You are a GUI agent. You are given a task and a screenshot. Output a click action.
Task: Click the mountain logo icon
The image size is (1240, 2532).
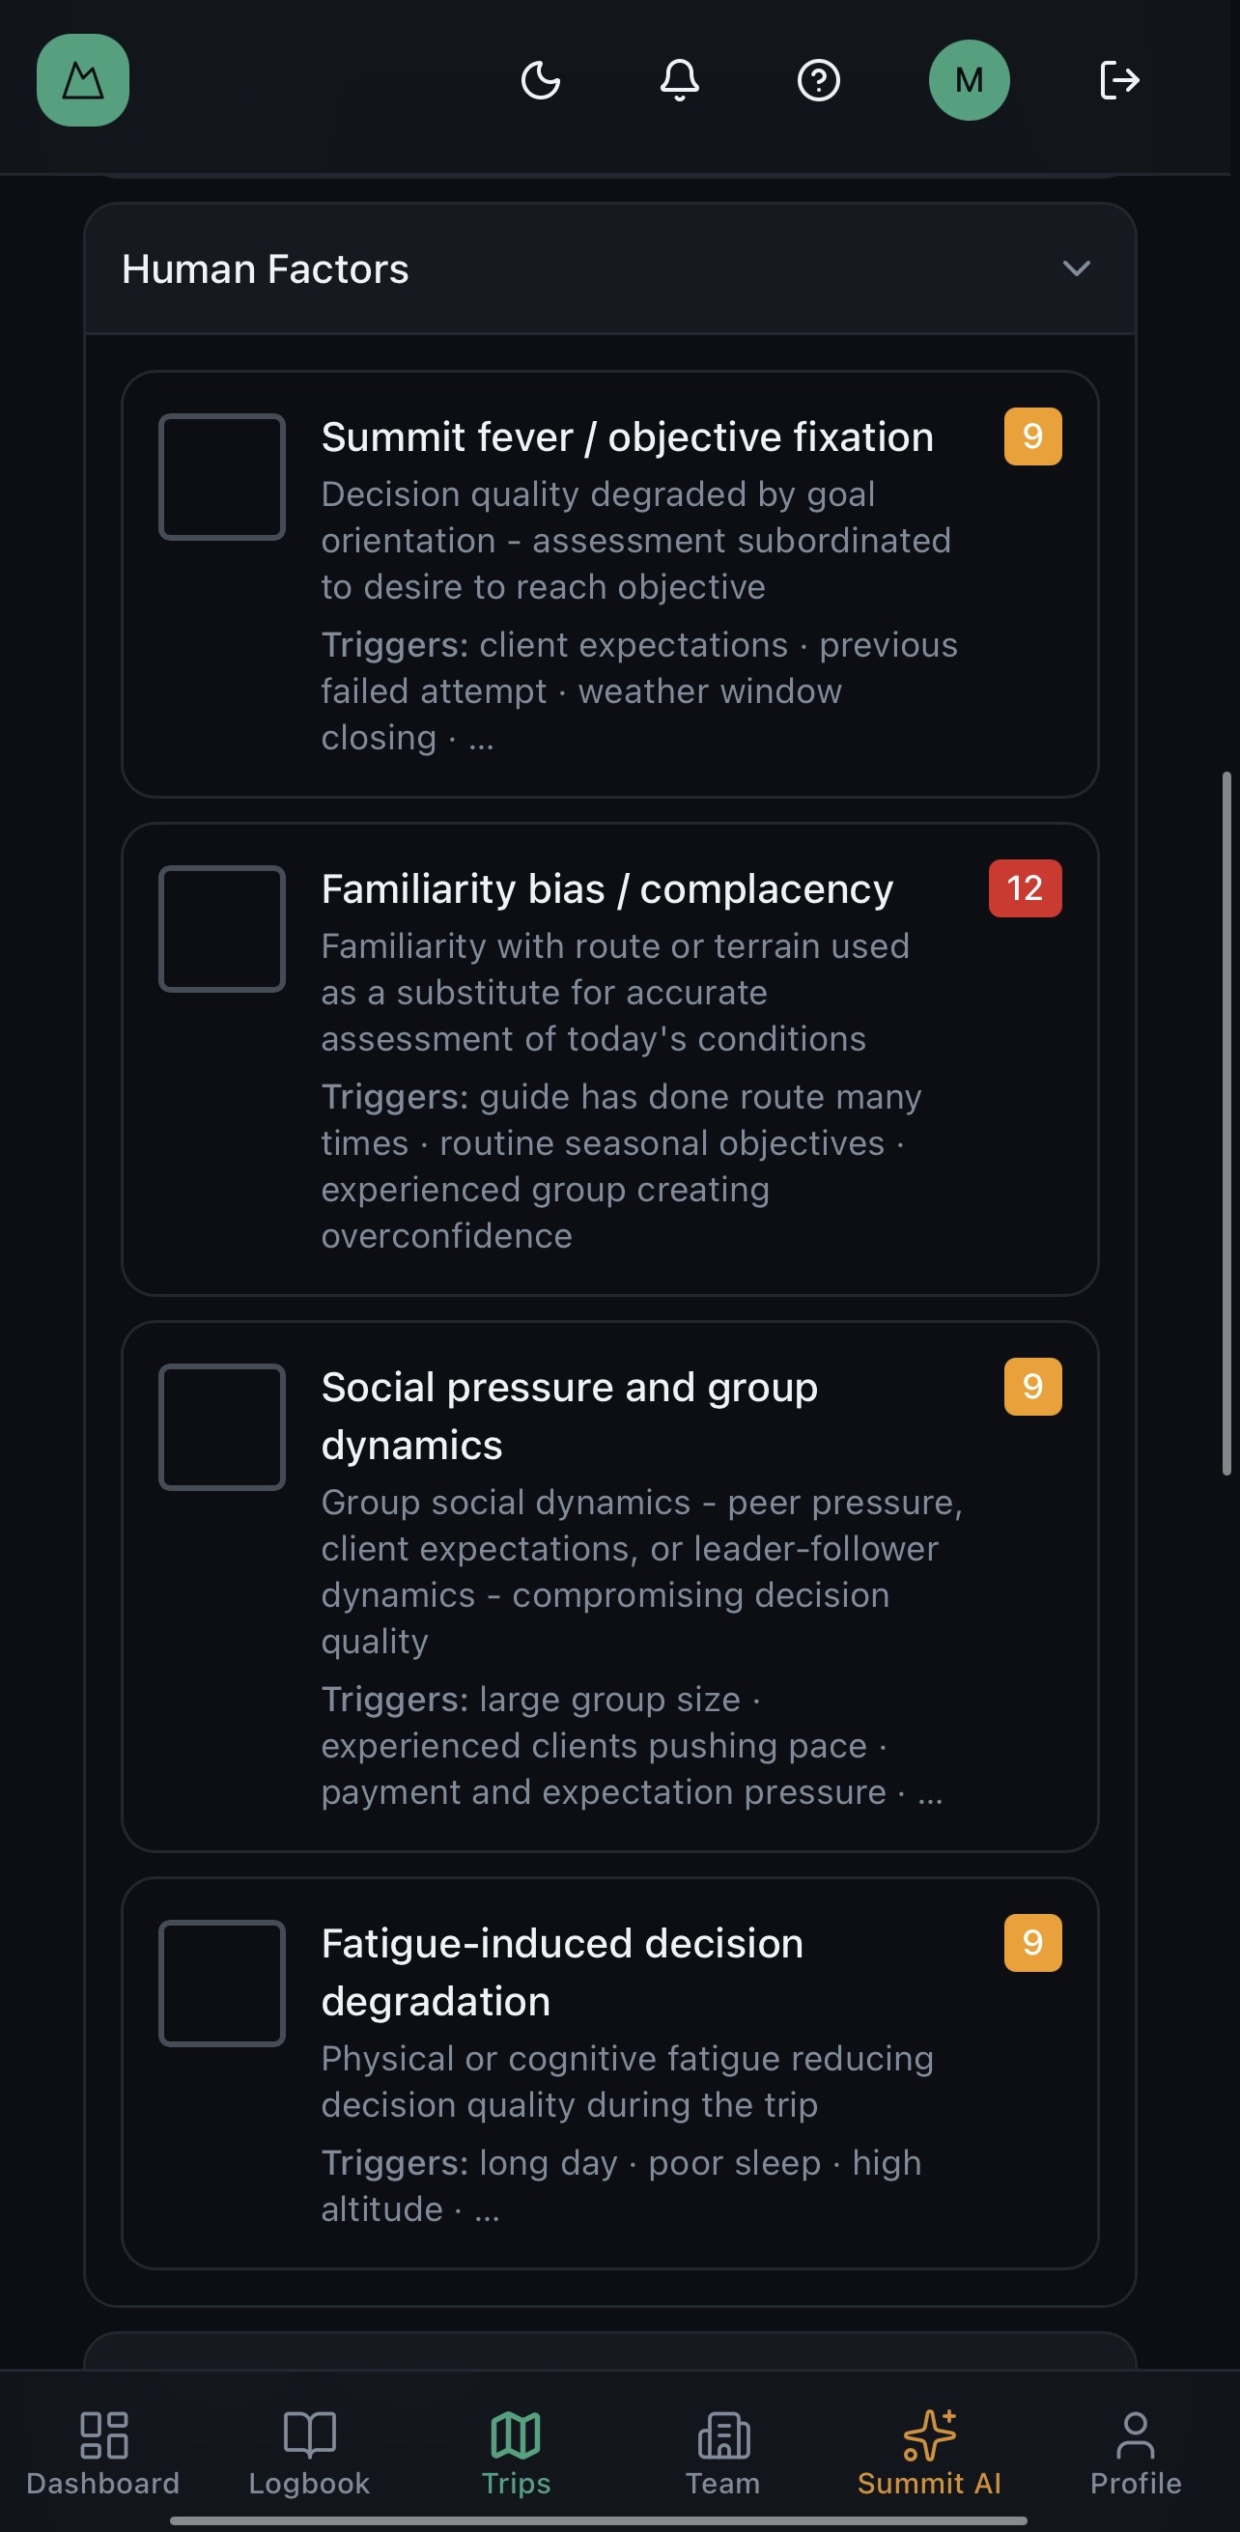coord(83,80)
